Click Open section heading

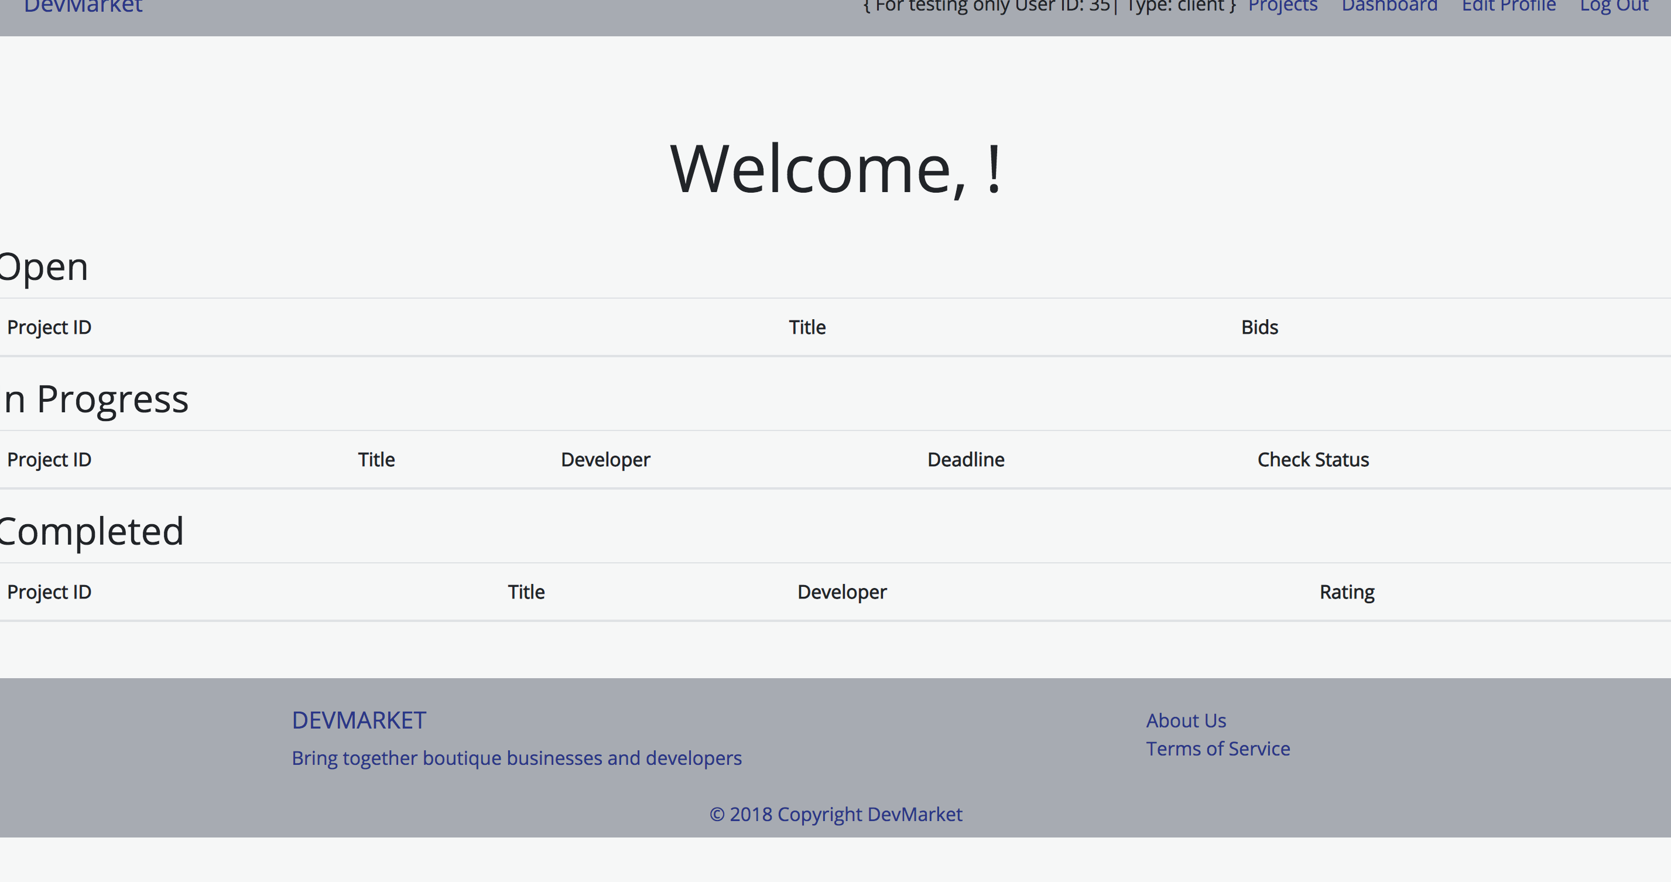(44, 268)
